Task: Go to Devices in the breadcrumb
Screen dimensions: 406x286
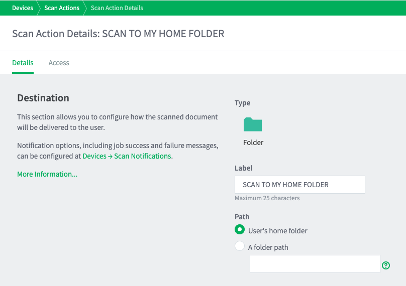Action: (x=23, y=8)
